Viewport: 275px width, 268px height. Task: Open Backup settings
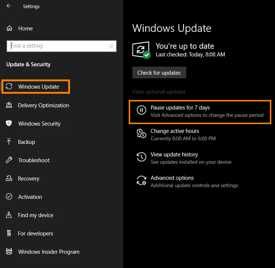coord(26,142)
